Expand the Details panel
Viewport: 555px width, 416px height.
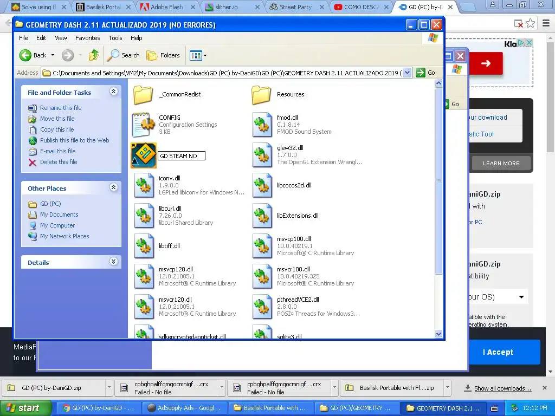point(113,262)
